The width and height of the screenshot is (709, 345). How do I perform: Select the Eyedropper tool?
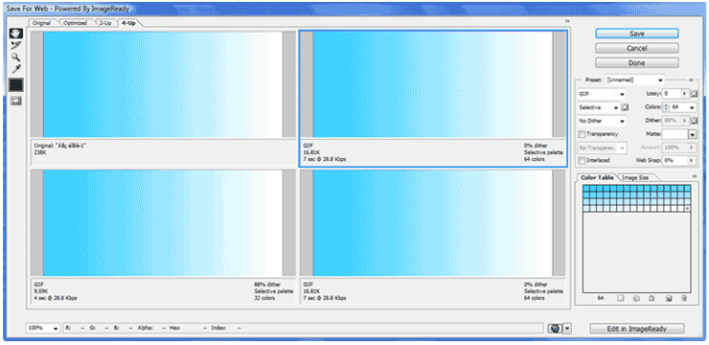[16, 69]
